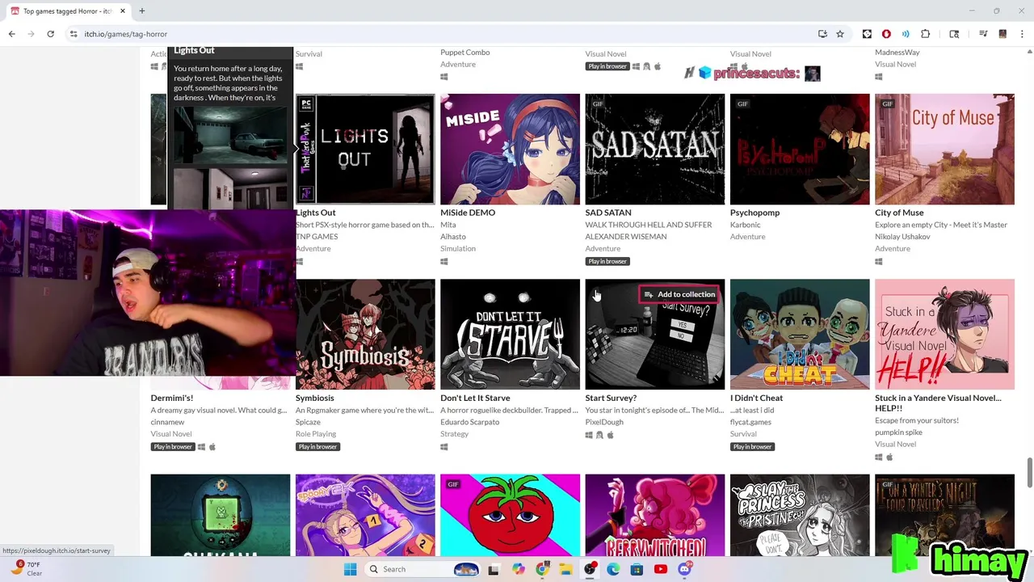Open the Lights Out game thumbnail
The width and height of the screenshot is (1034, 582).
(365, 150)
